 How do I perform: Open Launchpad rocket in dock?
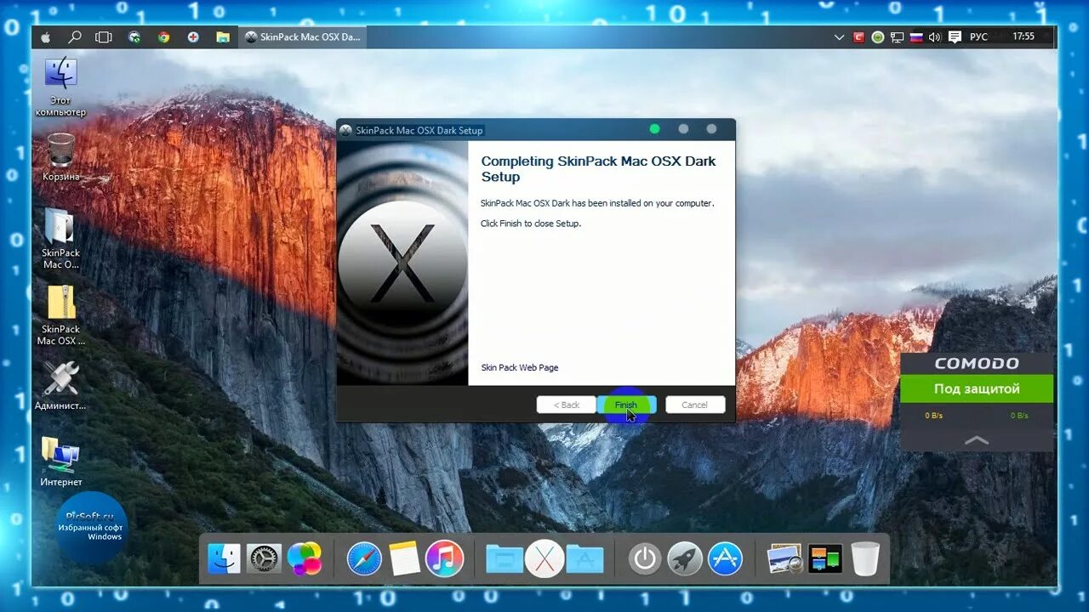click(685, 558)
